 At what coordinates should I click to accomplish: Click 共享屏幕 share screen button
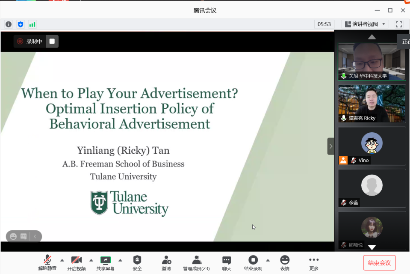coord(105,263)
